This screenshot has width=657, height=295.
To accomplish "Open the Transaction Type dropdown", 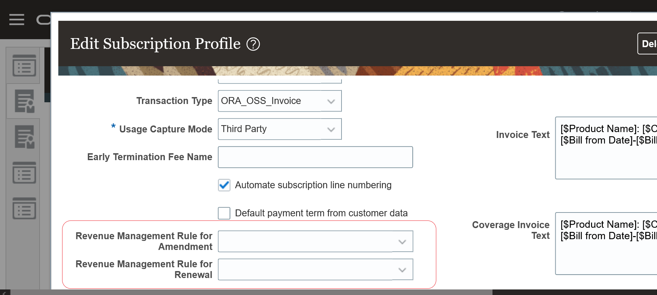I will coord(331,101).
